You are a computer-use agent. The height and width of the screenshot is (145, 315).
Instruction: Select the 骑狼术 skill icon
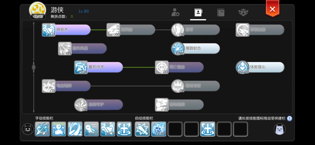[48, 30]
